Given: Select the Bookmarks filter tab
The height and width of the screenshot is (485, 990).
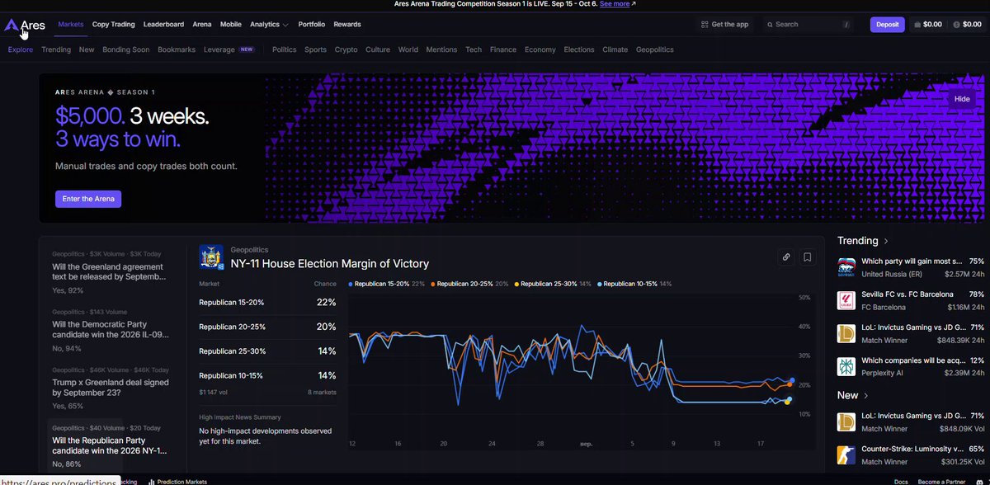Looking at the screenshot, I should (177, 49).
